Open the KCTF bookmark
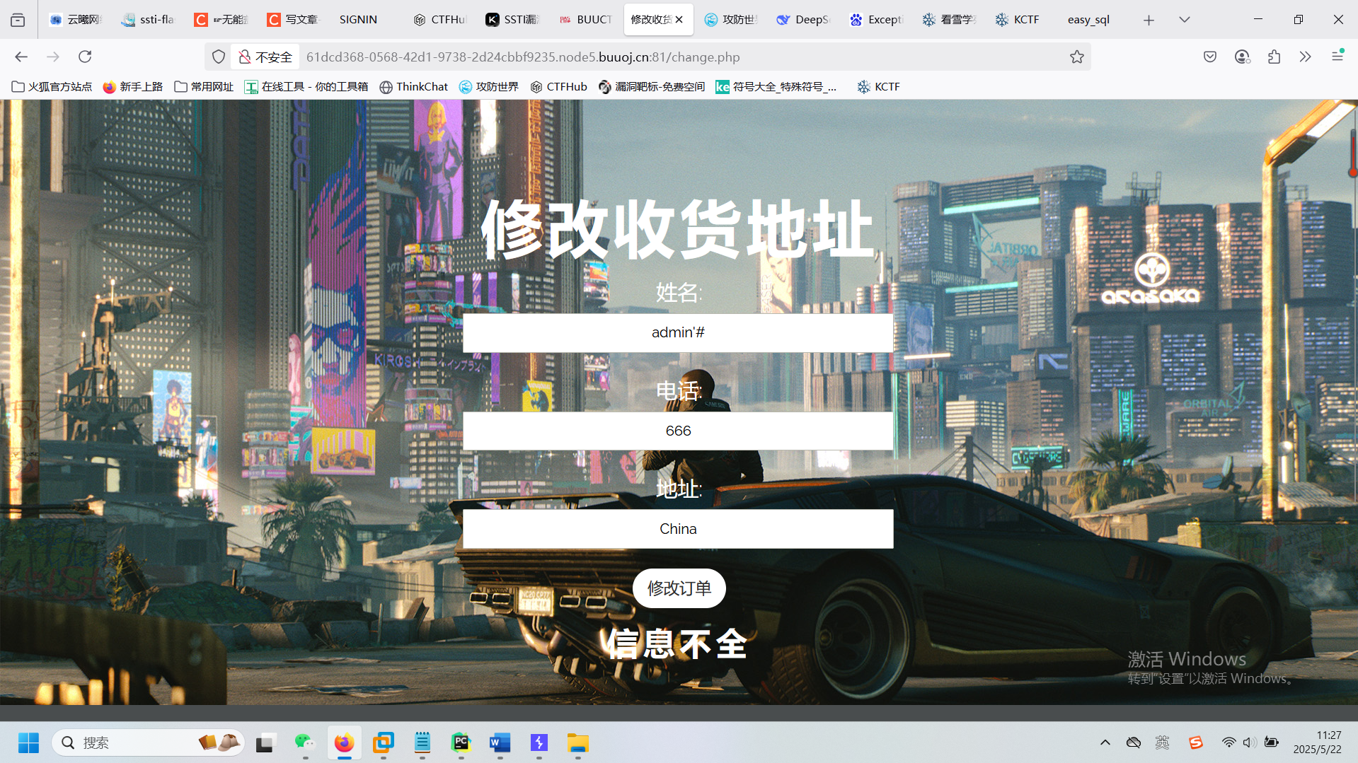This screenshot has height=763, width=1358. [x=879, y=86]
